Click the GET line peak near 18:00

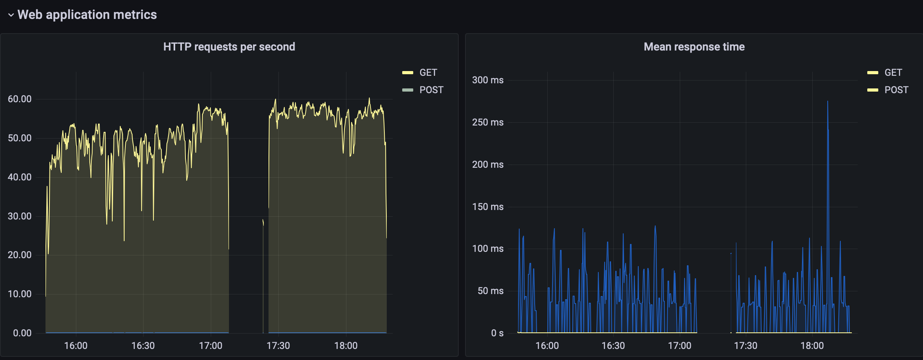369,98
